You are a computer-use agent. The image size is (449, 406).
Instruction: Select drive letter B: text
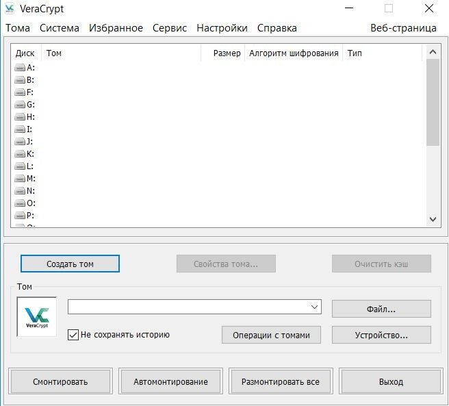[30, 80]
